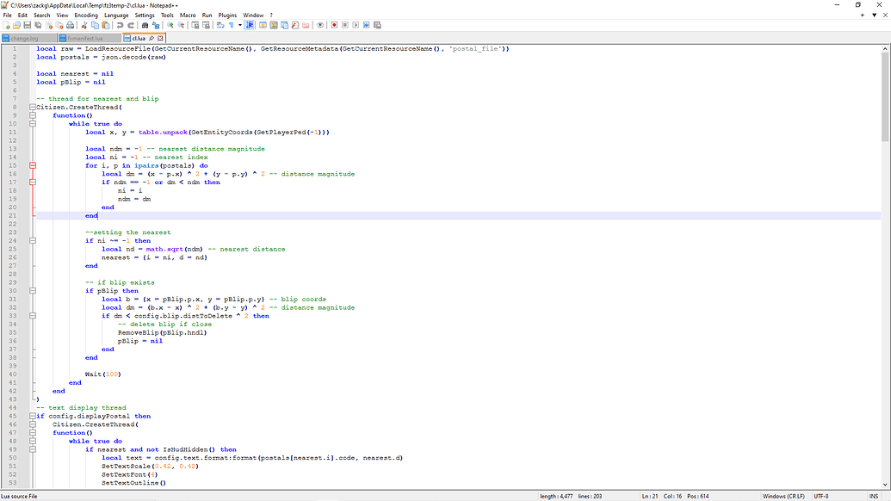891x501 pixels.
Task: Print the current document
Action: click(x=70, y=25)
